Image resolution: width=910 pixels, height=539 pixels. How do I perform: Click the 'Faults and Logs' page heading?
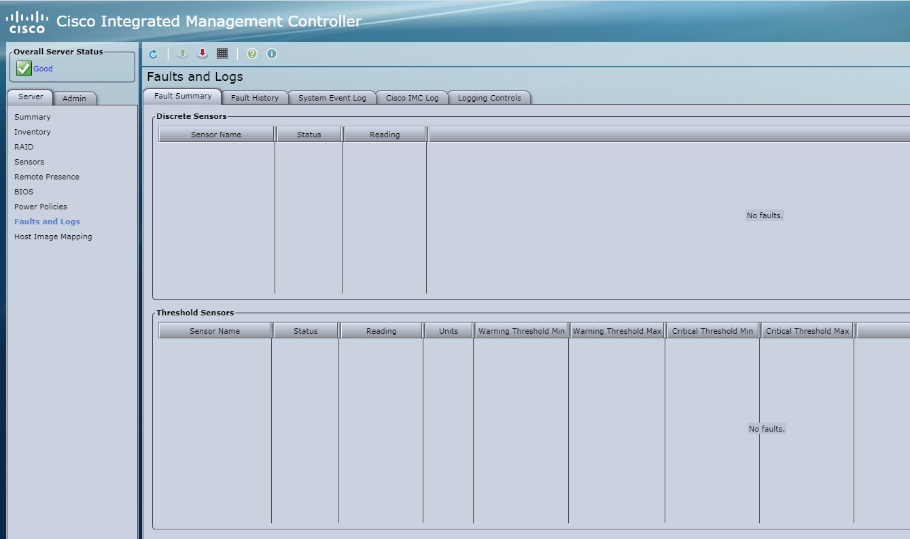[195, 77]
